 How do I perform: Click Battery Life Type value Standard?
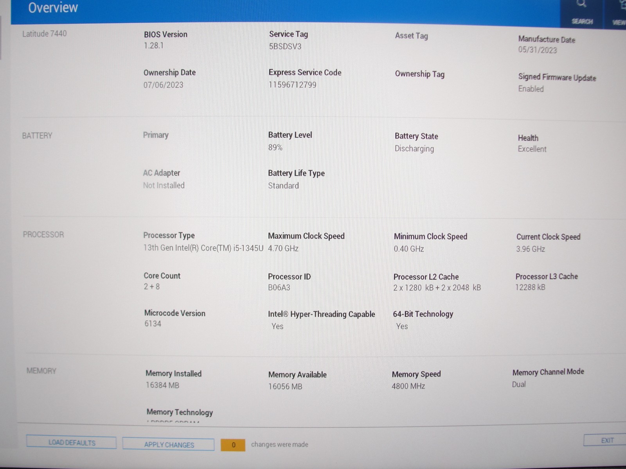point(283,186)
